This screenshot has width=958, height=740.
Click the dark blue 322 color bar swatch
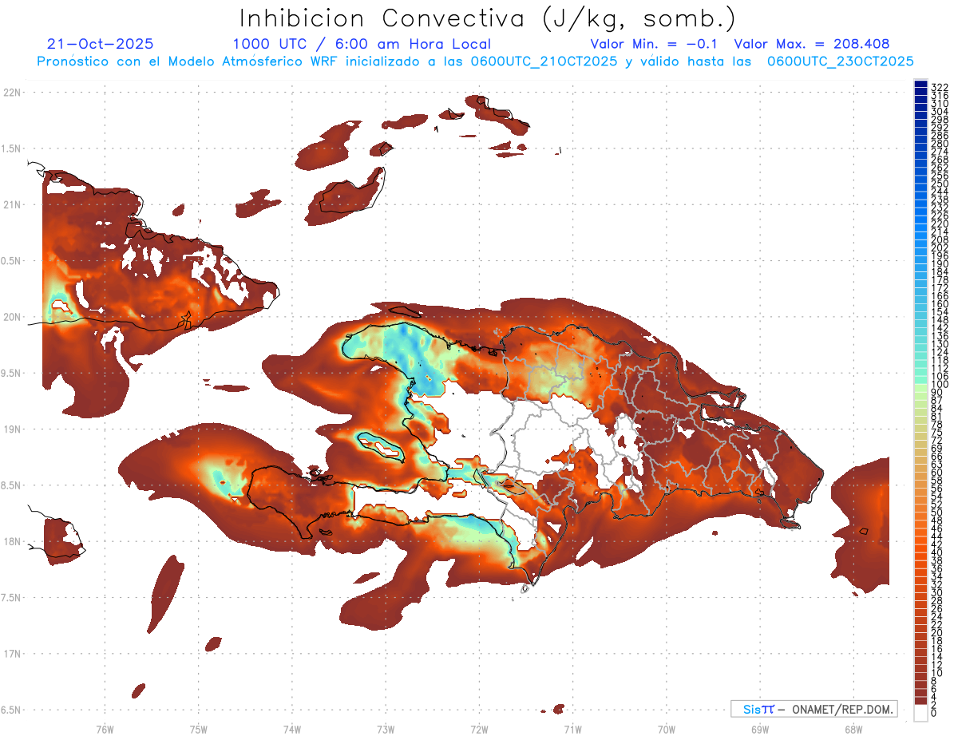(920, 85)
